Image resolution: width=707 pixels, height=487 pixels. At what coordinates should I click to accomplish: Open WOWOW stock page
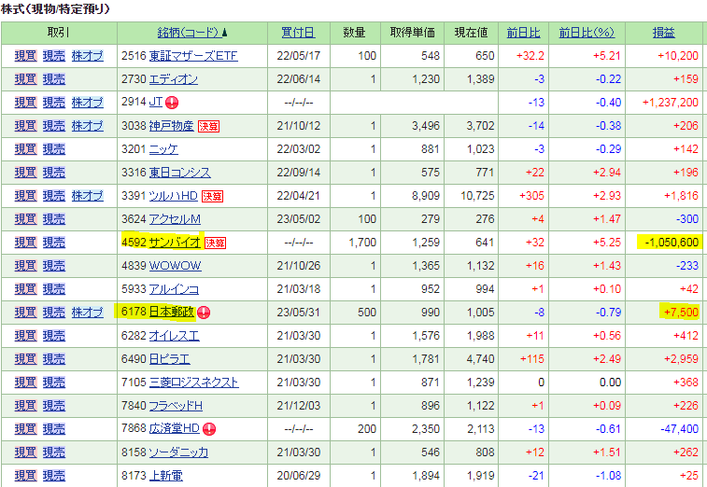coord(175,266)
